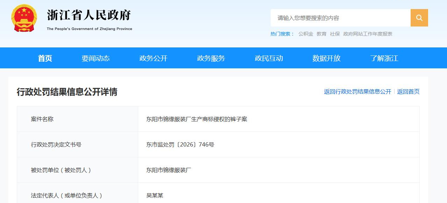Select the 热门搜索 label text
Viewport: 447px width, 203px height.
tap(282, 34)
